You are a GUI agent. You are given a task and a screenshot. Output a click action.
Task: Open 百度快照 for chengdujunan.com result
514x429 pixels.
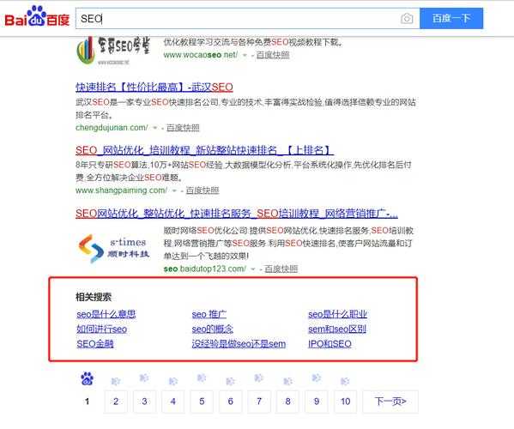coord(183,127)
